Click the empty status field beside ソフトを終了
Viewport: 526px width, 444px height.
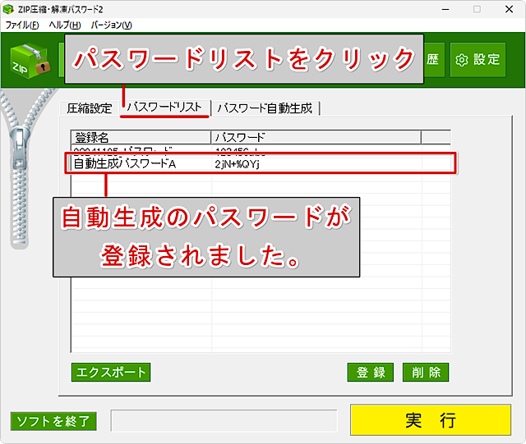[x=224, y=421]
